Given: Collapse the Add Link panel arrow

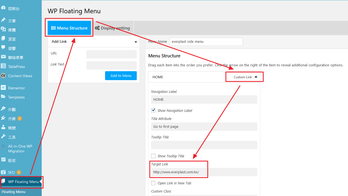Looking at the screenshot, I should (136, 42).
